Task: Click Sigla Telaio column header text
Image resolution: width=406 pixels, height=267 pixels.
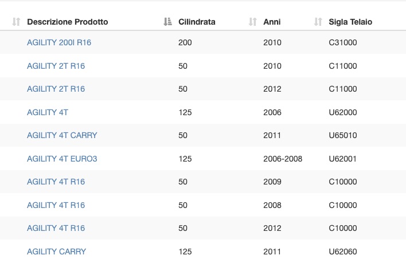Action: click(x=350, y=22)
